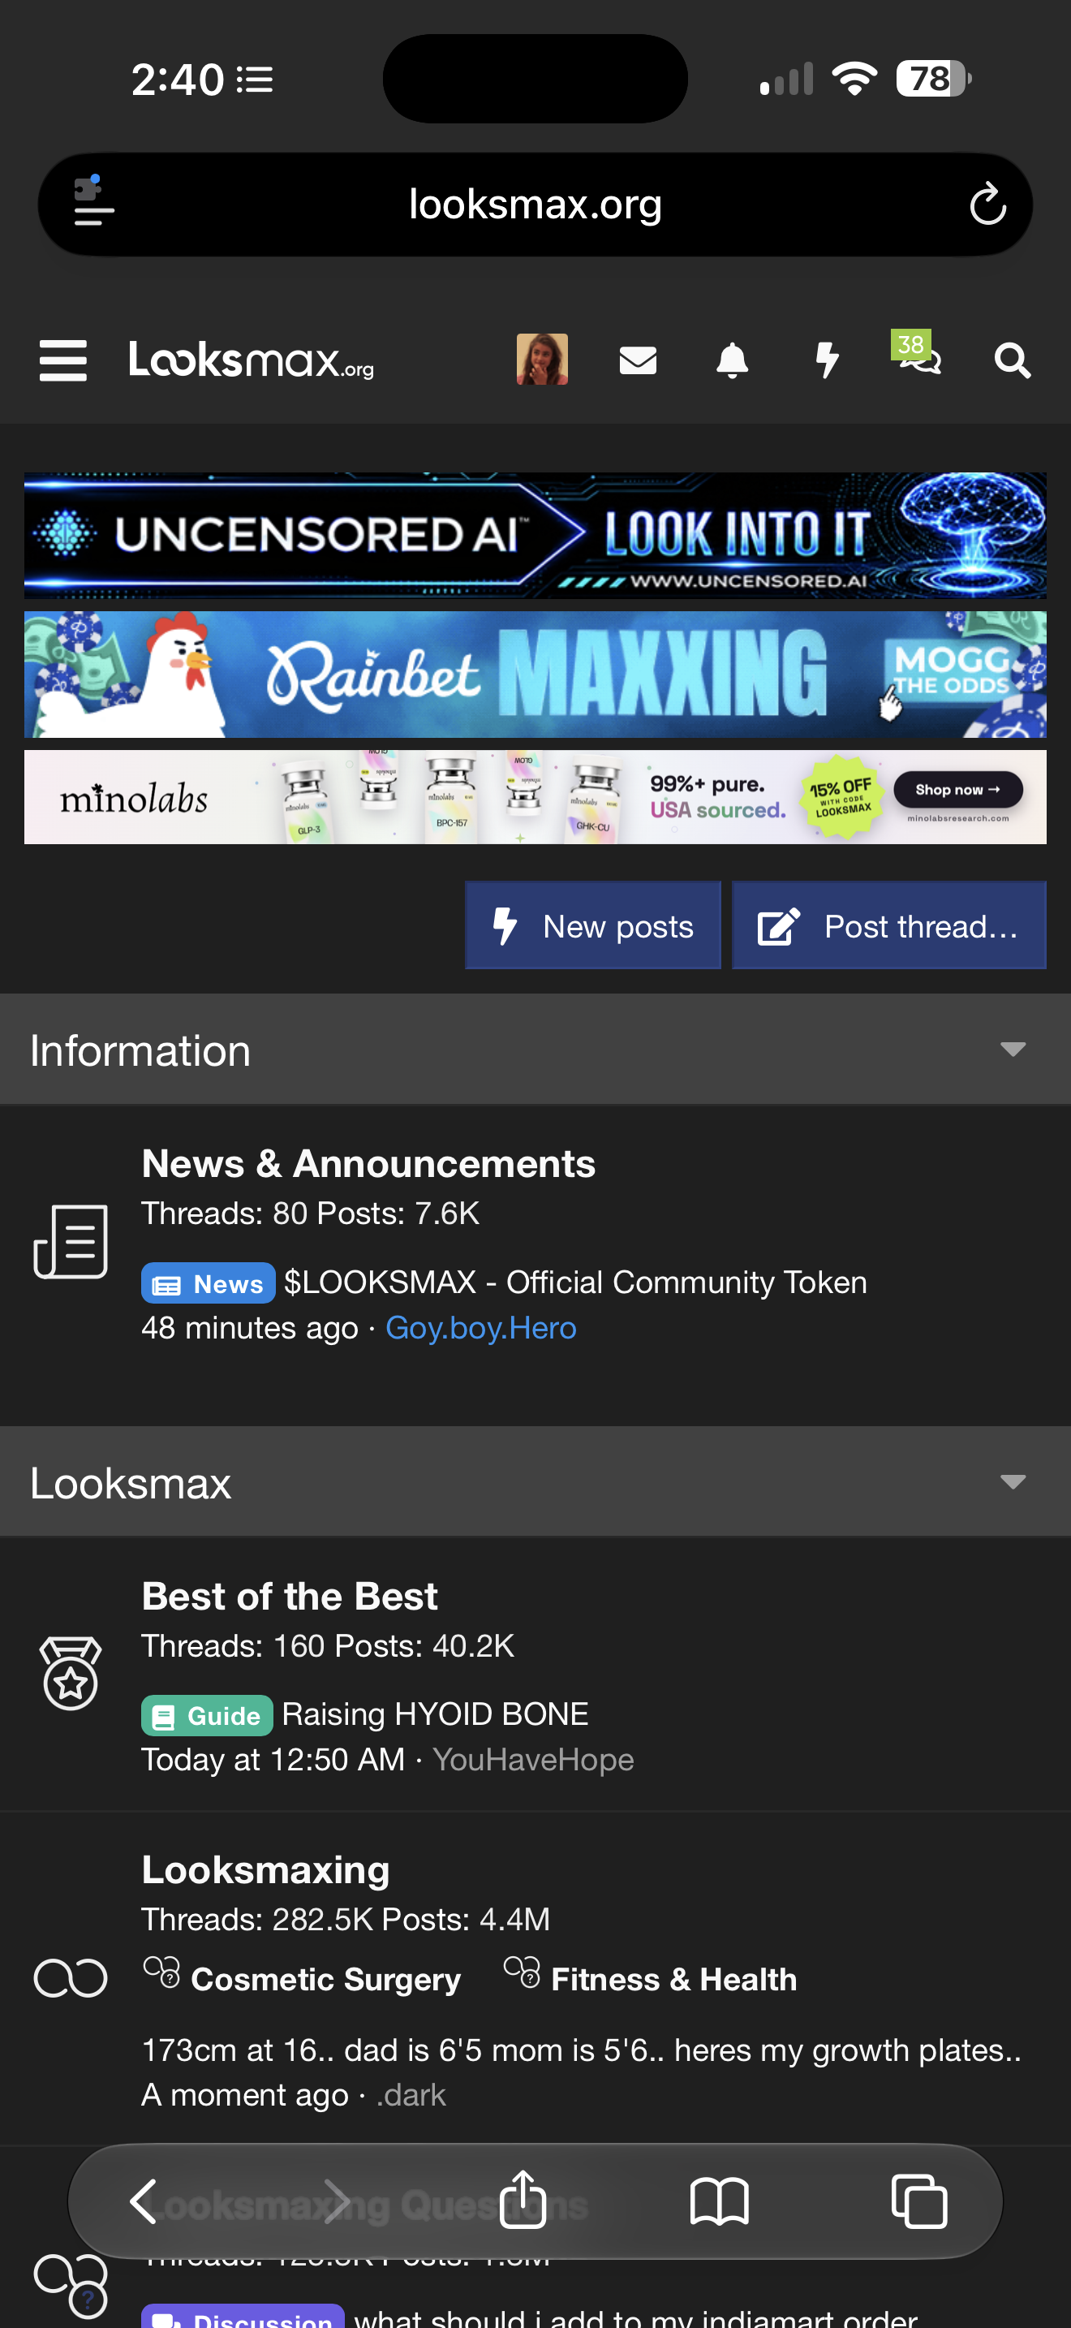Open the lightning bolt what's new icon
The width and height of the screenshot is (1071, 2328).
click(827, 360)
